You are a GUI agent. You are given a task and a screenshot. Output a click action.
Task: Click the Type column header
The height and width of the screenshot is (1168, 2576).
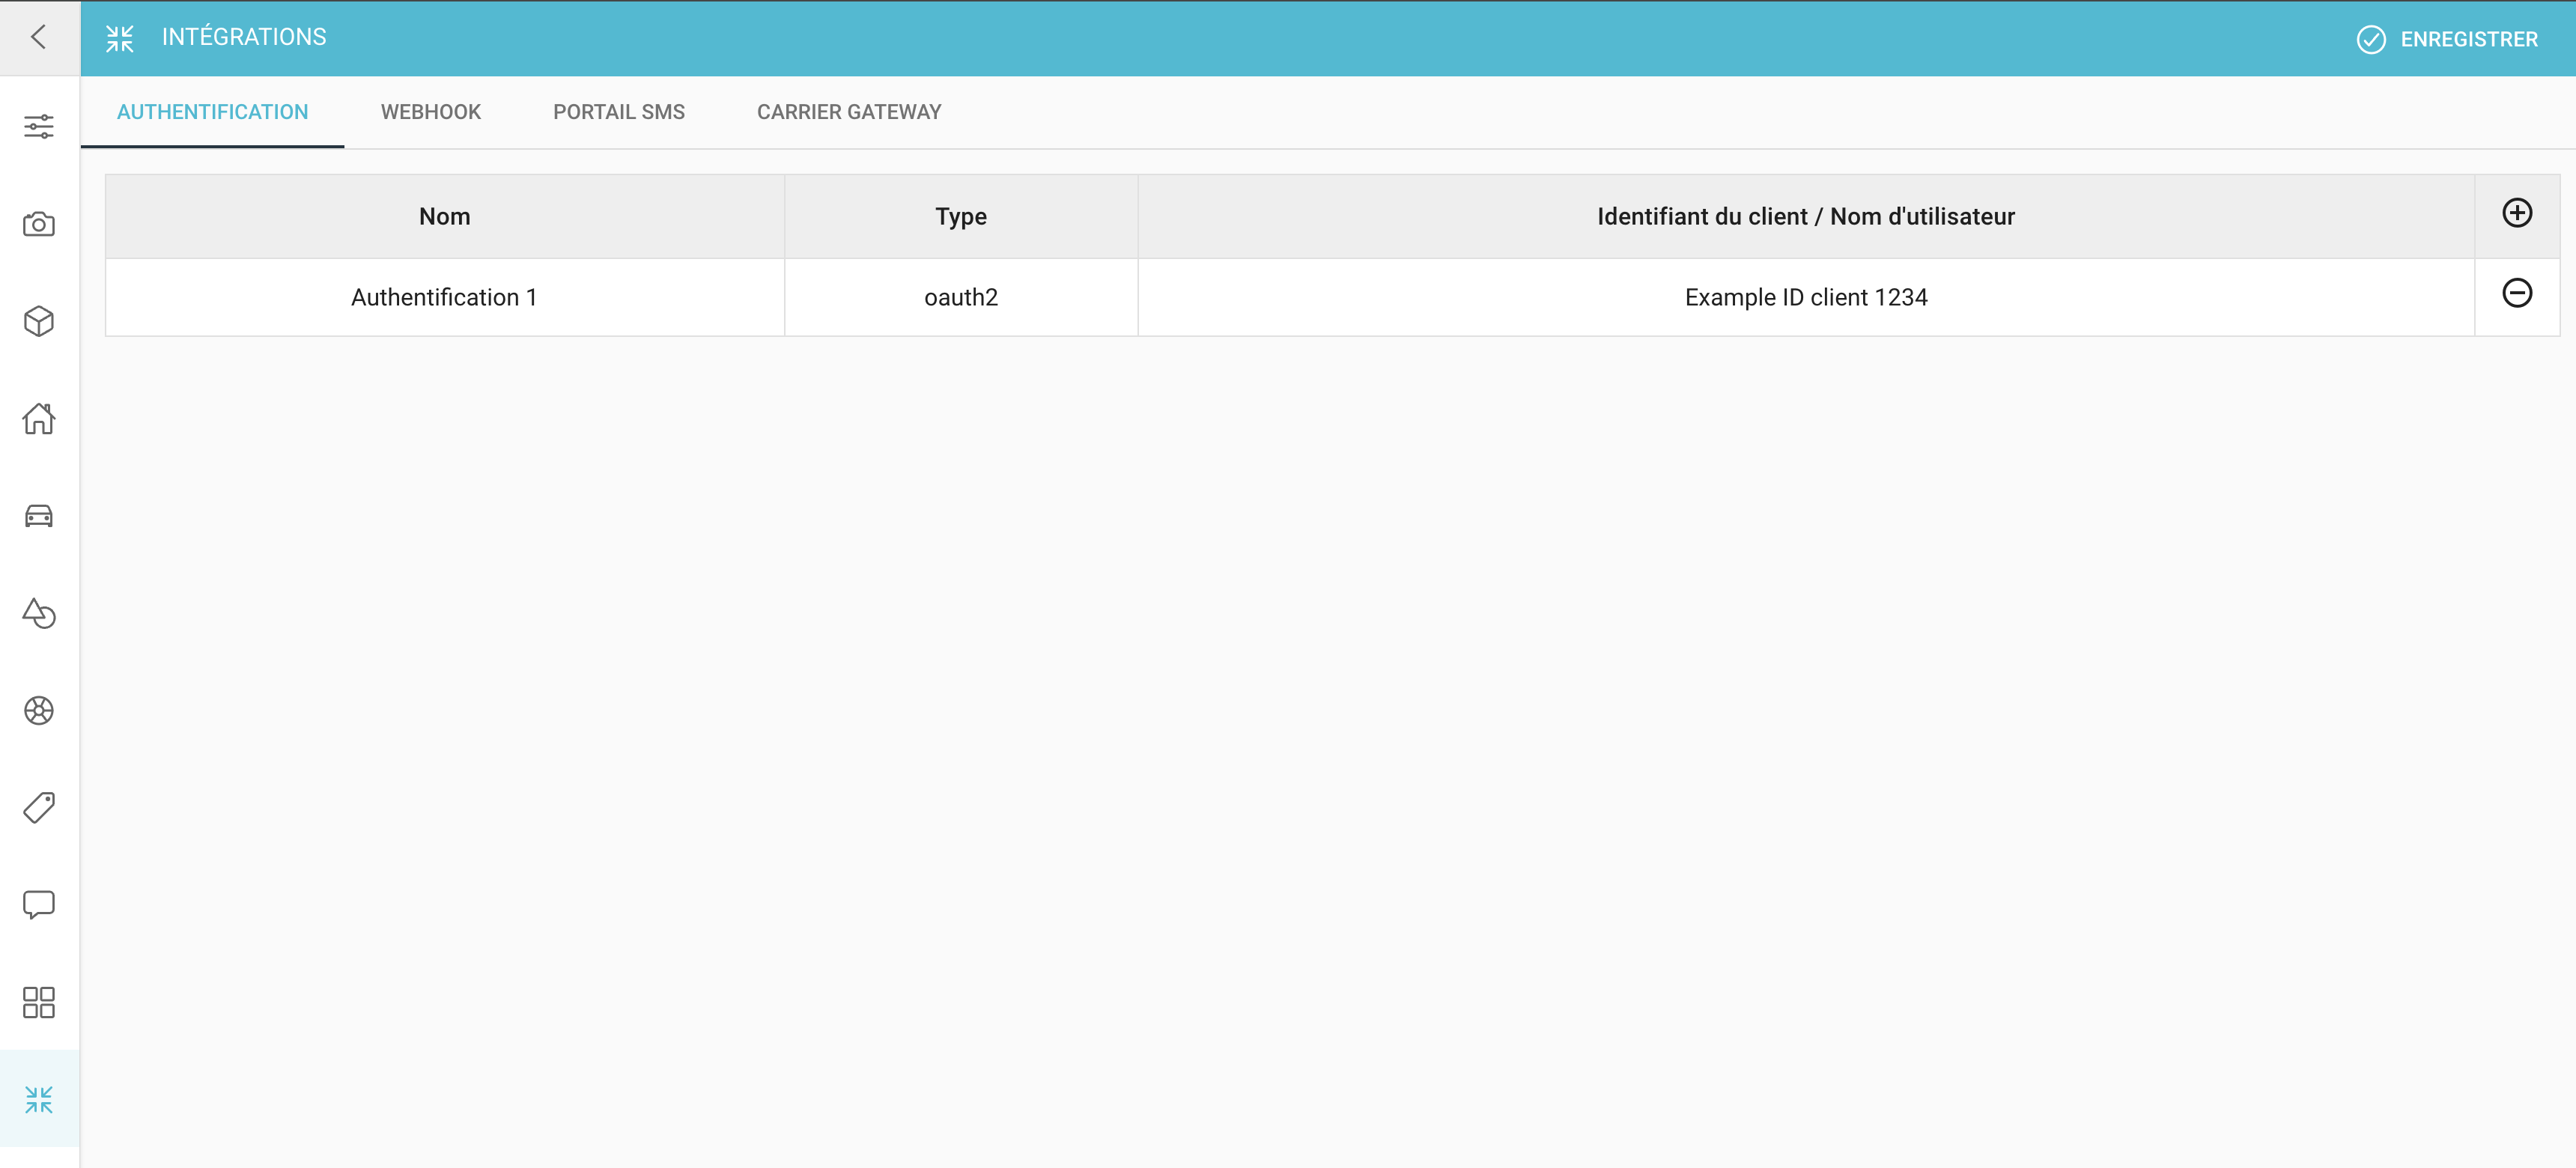point(961,216)
